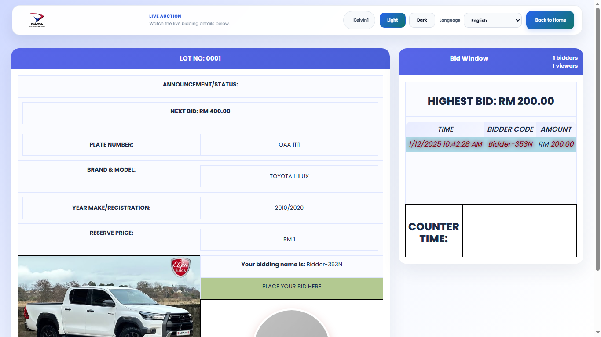Click the BIDDER CODE column header
This screenshot has width=601, height=337.
pyautogui.click(x=510, y=129)
